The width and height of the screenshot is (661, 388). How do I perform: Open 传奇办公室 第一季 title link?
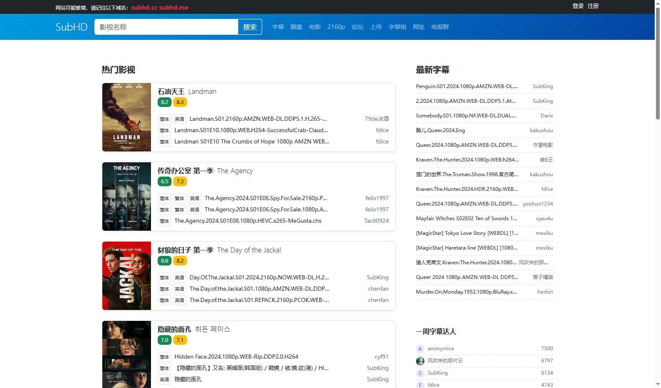[185, 171]
